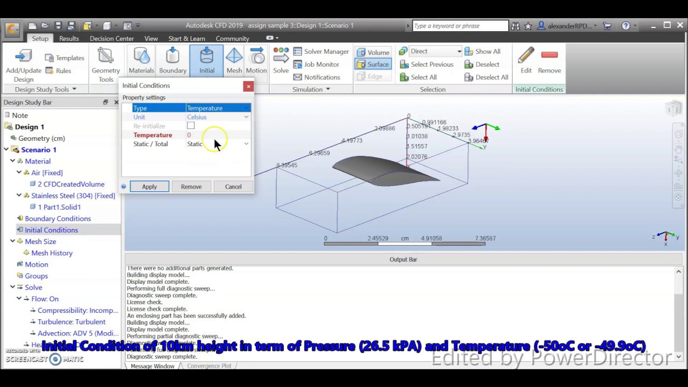Click the keyword search field
Image resolution: width=688 pixels, height=387 pixels.
click(460, 25)
